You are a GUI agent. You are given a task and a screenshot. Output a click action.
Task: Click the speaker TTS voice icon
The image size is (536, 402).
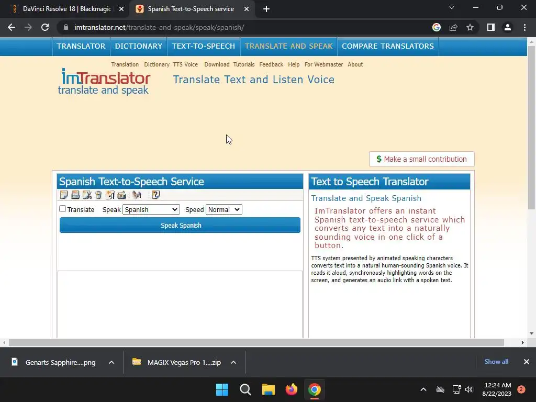137,195
